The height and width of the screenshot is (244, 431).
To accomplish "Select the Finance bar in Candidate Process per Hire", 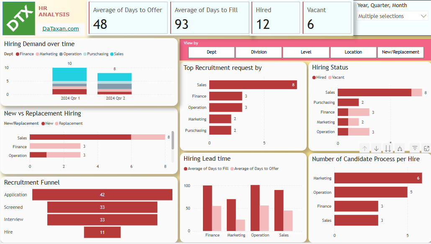I will (x=356, y=206).
